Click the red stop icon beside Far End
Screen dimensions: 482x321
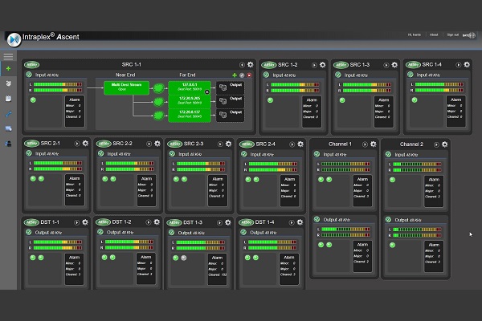point(249,75)
